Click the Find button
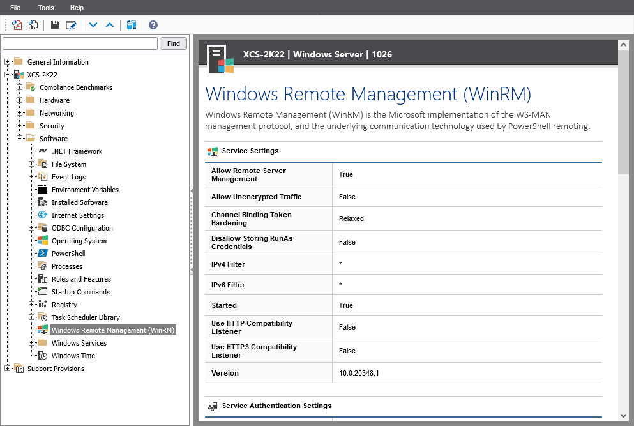 (174, 43)
